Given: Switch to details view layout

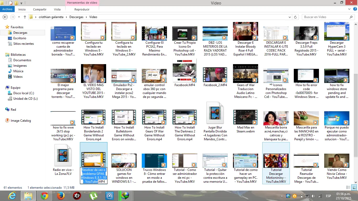Looking at the screenshot, I should 348,187.
